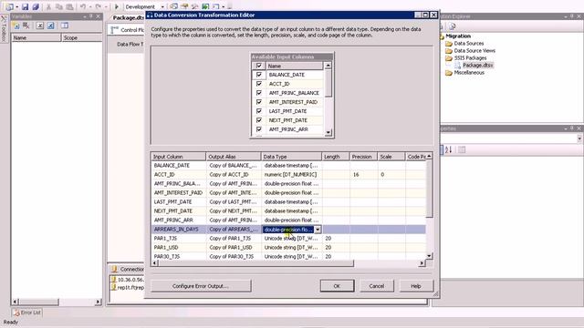Click the Save All toolbar icon
584x328 pixels.
(36, 6)
